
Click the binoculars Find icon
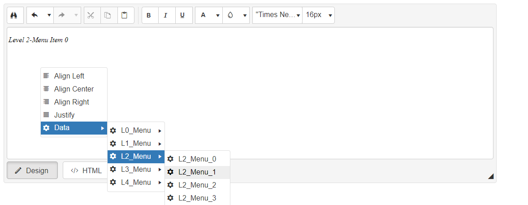coord(14,15)
